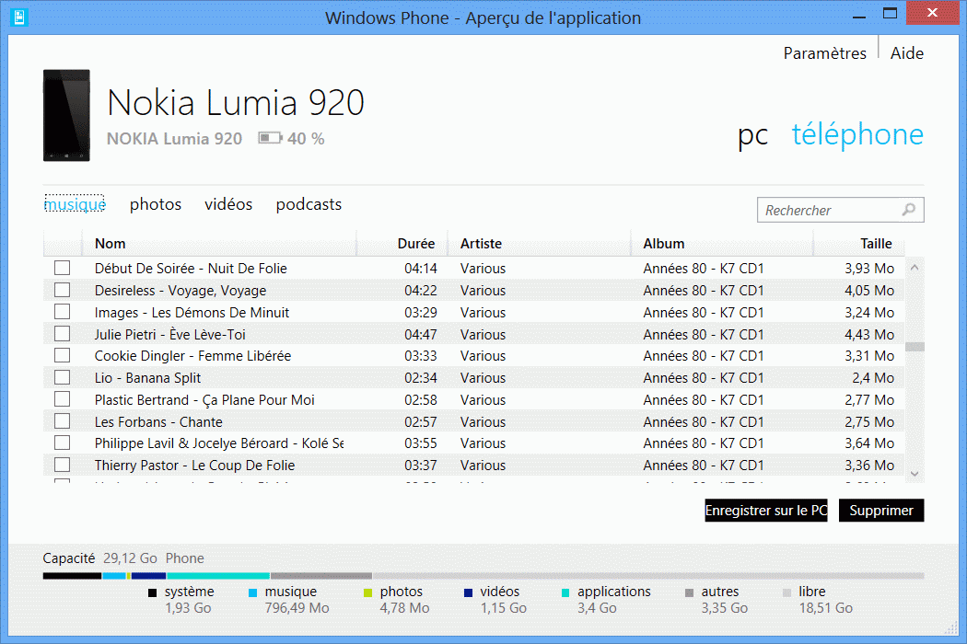Viewport: 967px width, 644px height.
Task: Click the scrollbar down arrow in song list
Action: coord(915,473)
